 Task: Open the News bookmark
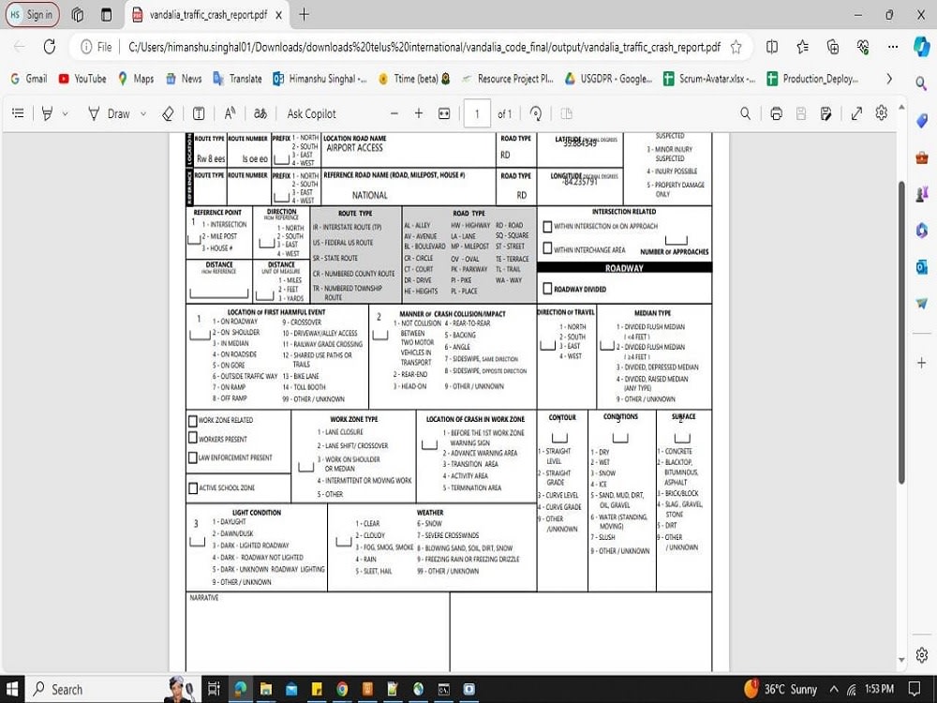pos(184,79)
